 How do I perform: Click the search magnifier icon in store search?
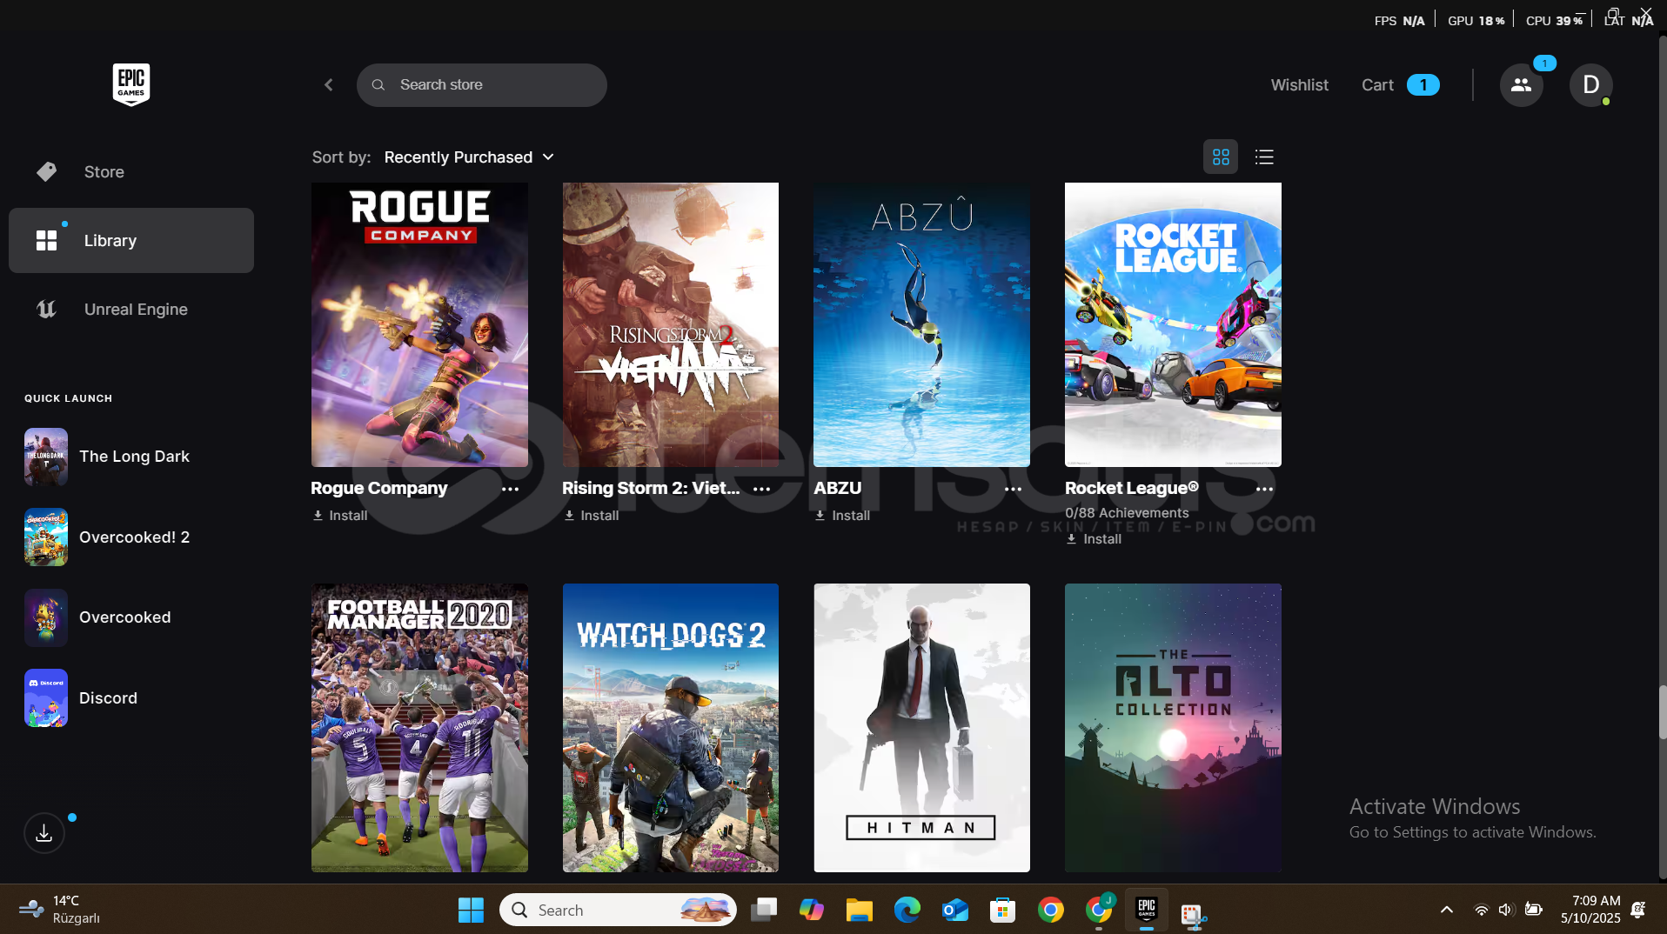[x=378, y=85]
